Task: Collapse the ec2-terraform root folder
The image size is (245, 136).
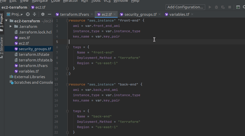Action: tap(7, 21)
